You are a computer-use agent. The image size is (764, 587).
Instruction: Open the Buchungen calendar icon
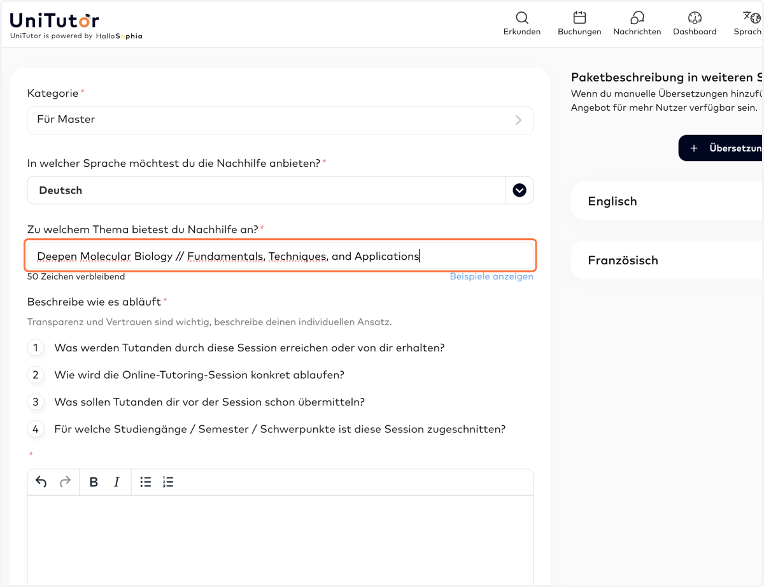[579, 17]
